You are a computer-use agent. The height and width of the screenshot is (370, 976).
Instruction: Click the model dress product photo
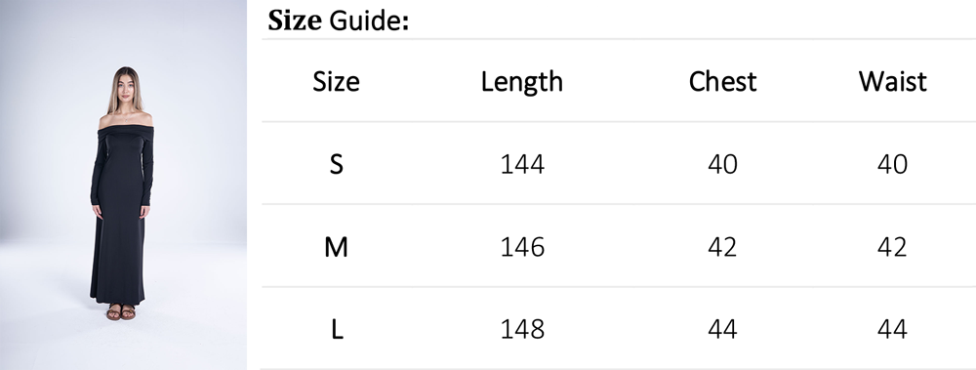(x=123, y=185)
